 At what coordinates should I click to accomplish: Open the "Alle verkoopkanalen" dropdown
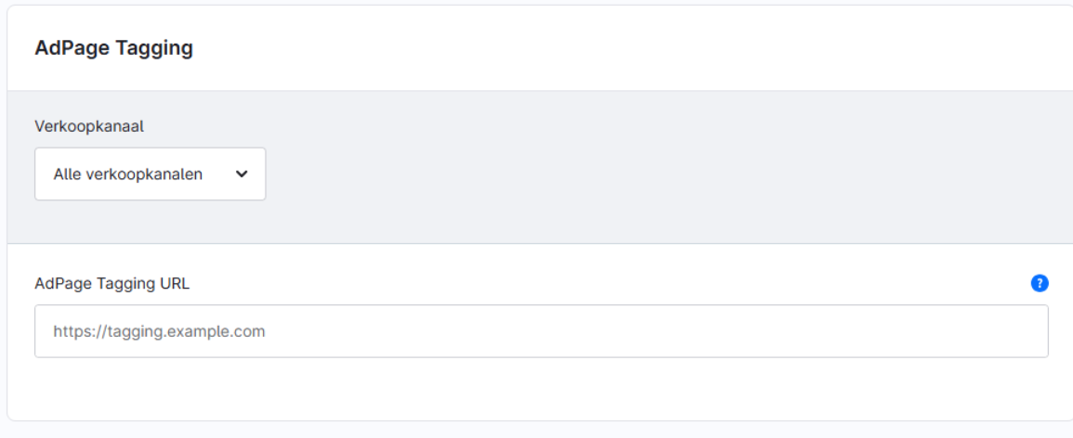pyautogui.click(x=150, y=174)
